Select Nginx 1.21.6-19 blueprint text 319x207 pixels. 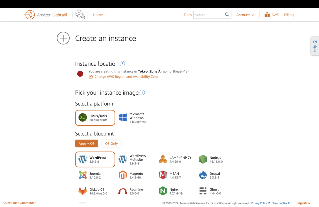[x=176, y=191]
